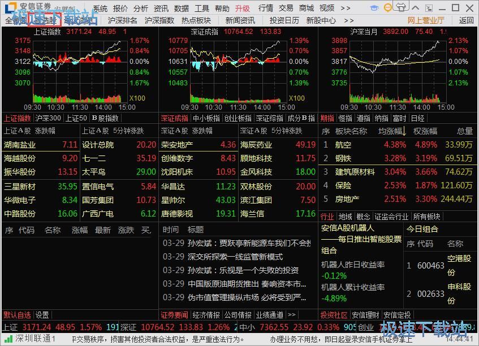479x346 pixels.
Task: Switch to the 行情 section
Action: click(x=266, y=8)
